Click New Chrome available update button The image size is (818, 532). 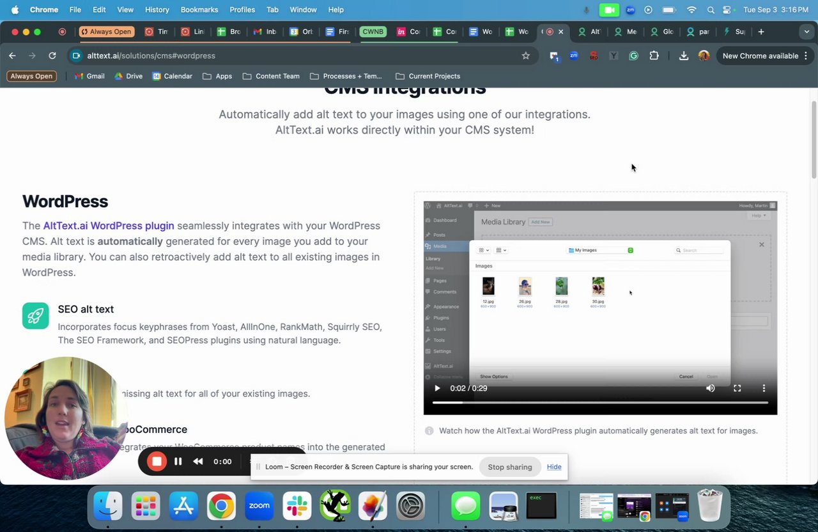coord(765,56)
